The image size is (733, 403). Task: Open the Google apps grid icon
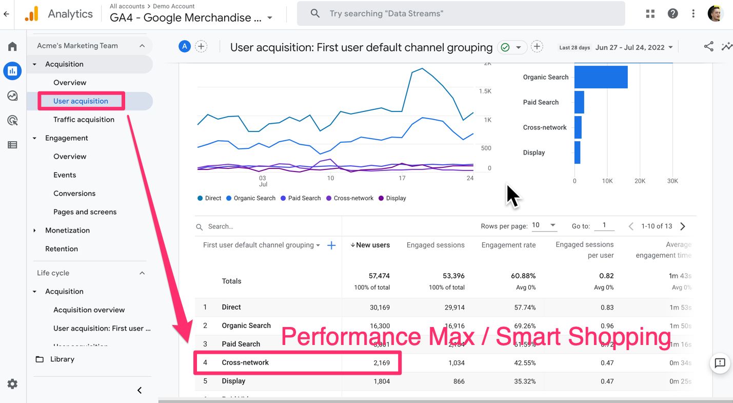[x=650, y=14]
